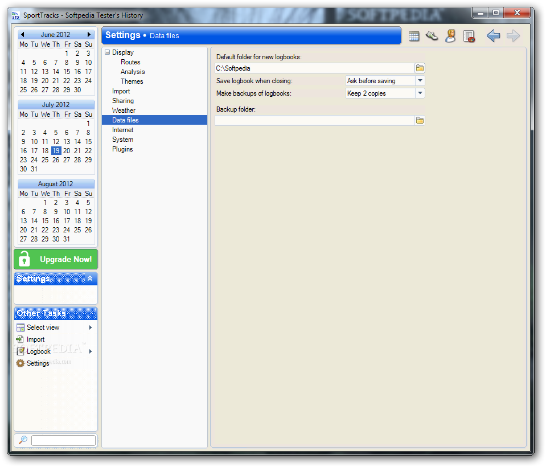This screenshot has width=546, height=467.
Task: Click the SportTracks title bar app icon
Action: [x=16, y=15]
